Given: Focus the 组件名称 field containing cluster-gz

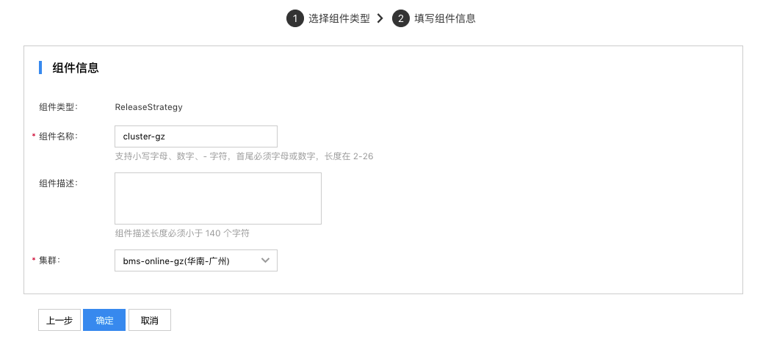Looking at the screenshot, I should [x=196, y=136].
